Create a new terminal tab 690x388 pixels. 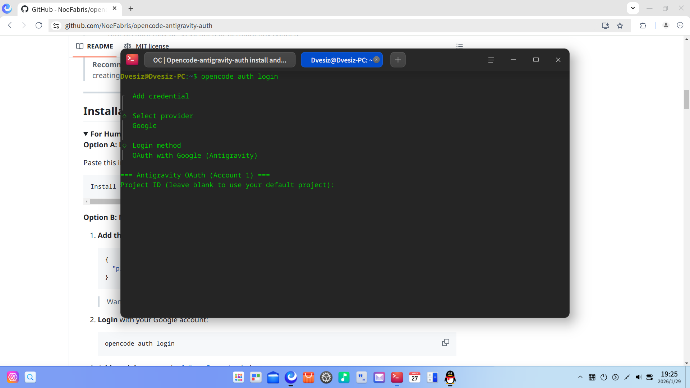398,60
